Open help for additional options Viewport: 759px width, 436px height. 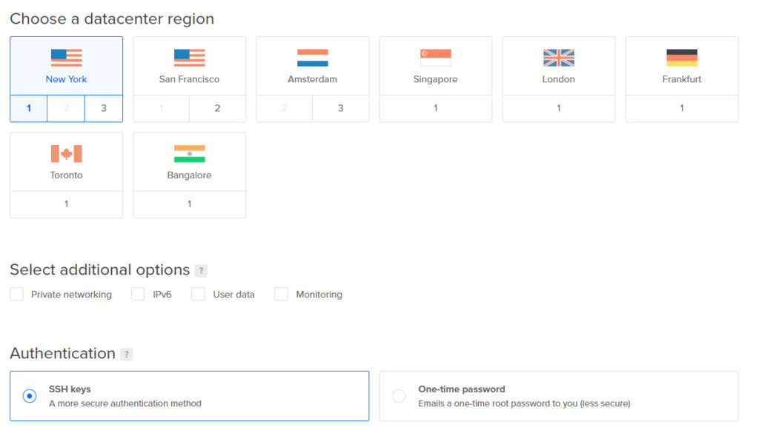pyautogui.click(x=201, y=271)
